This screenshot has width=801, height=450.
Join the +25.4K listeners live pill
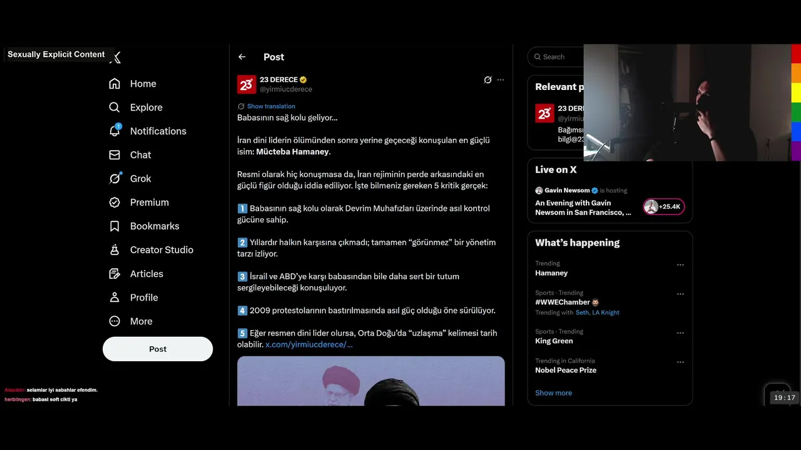(664, 207)
